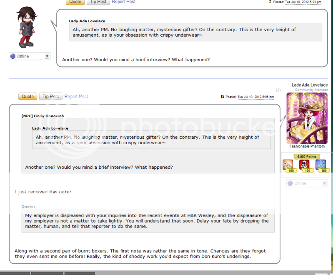
Task: Expand Lady Ada Lovelace's Offline status dropdown
Action: (x=324, y=183)
